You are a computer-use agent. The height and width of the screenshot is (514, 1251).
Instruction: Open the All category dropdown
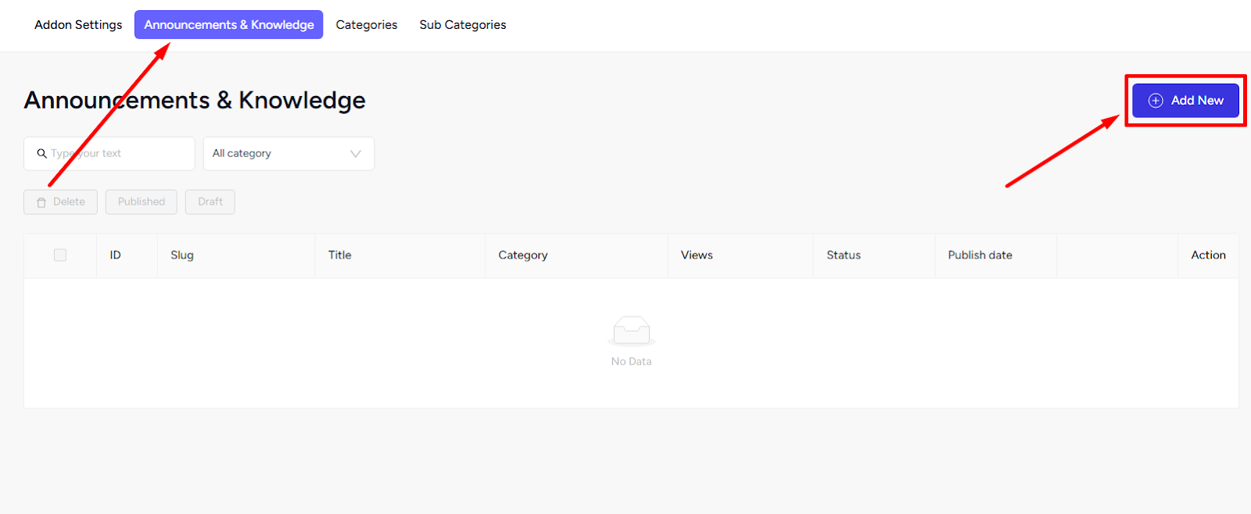coord(289,154)
